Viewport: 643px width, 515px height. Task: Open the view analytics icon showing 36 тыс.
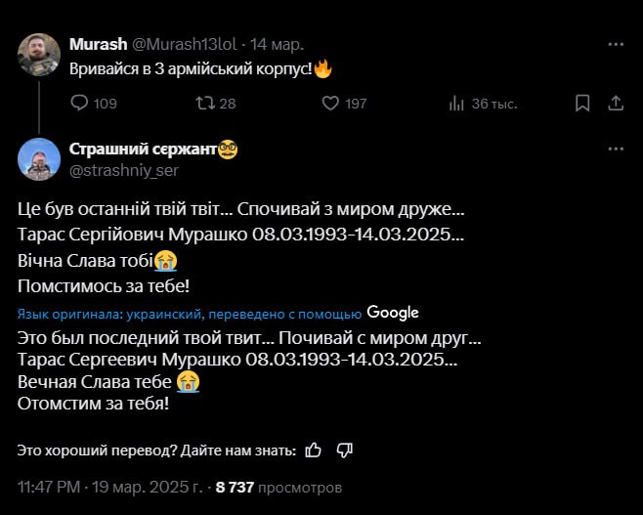coord(456,104)
